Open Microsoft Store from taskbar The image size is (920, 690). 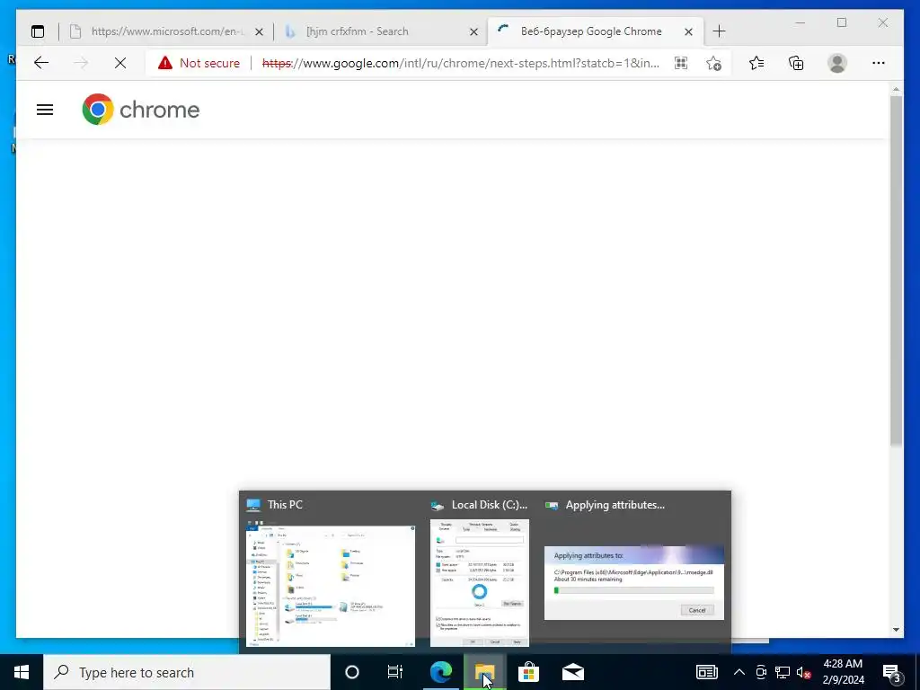(x=528, y=672)
